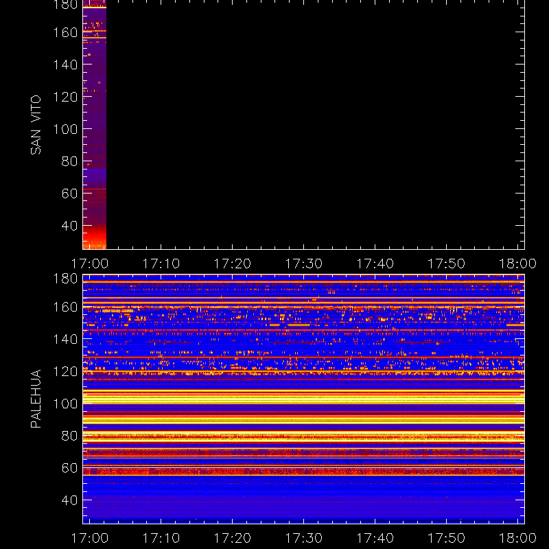The height and width of the screenshot is (549, 549).
Task: Pick the 180 tick label on PALEHUA axis
Action: coord(65,279)
